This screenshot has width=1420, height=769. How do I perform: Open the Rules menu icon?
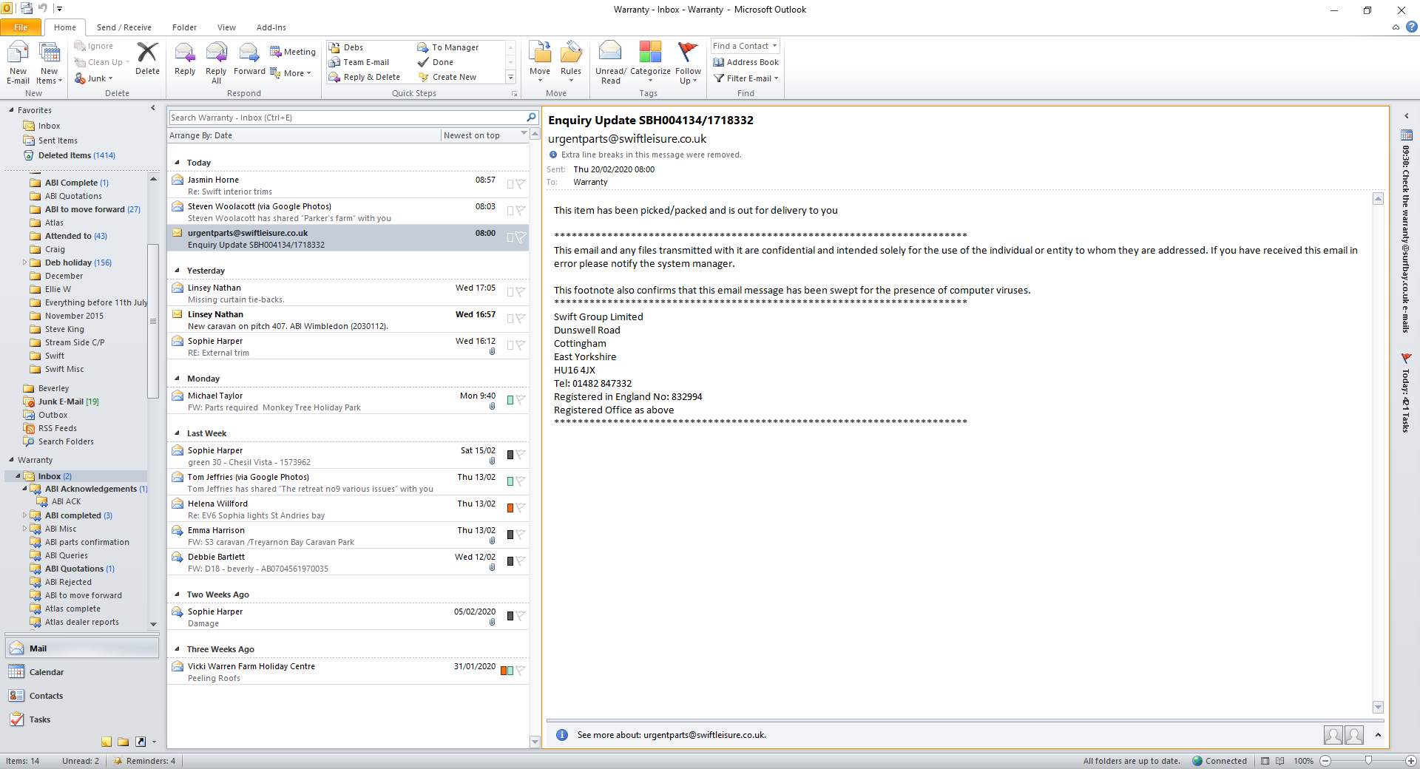coord(571,63)
